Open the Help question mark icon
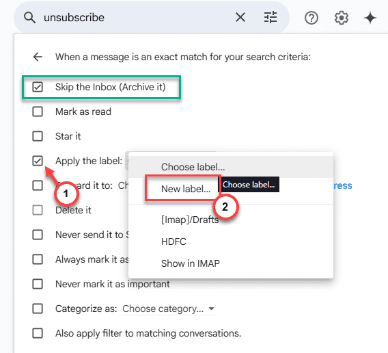The image size is (388, 353). coord(311,18)
